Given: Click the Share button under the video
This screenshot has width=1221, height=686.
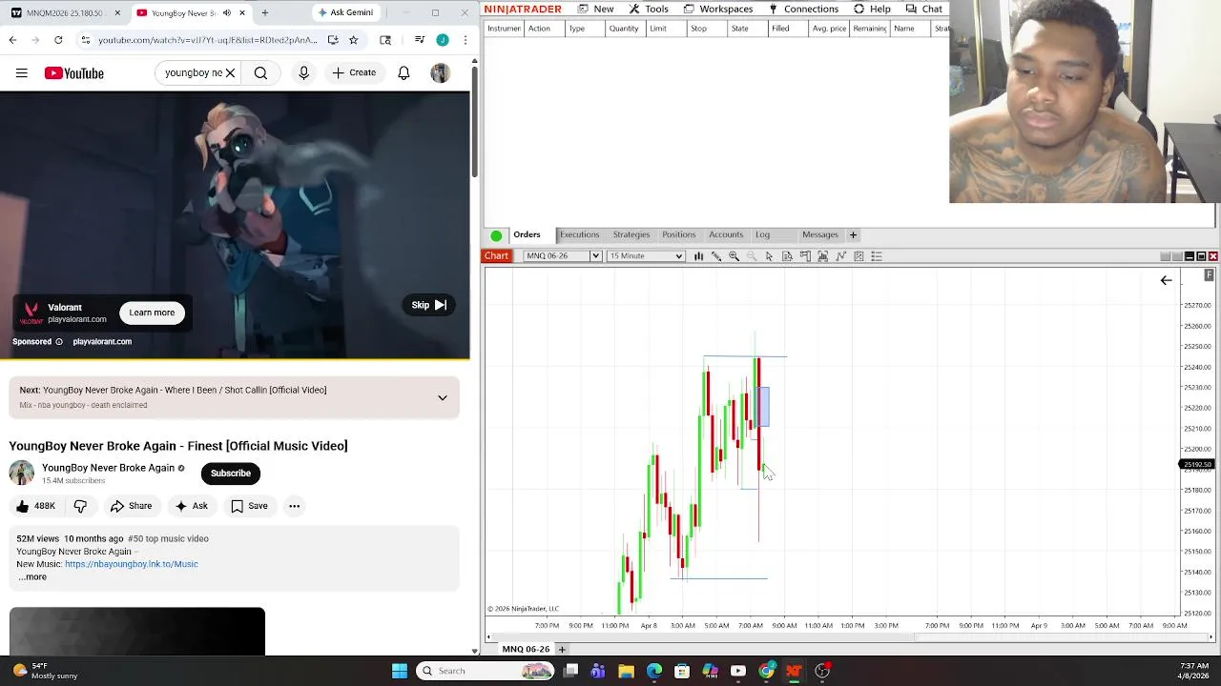Looking at the screenshot, I should [x=131, y=506].
